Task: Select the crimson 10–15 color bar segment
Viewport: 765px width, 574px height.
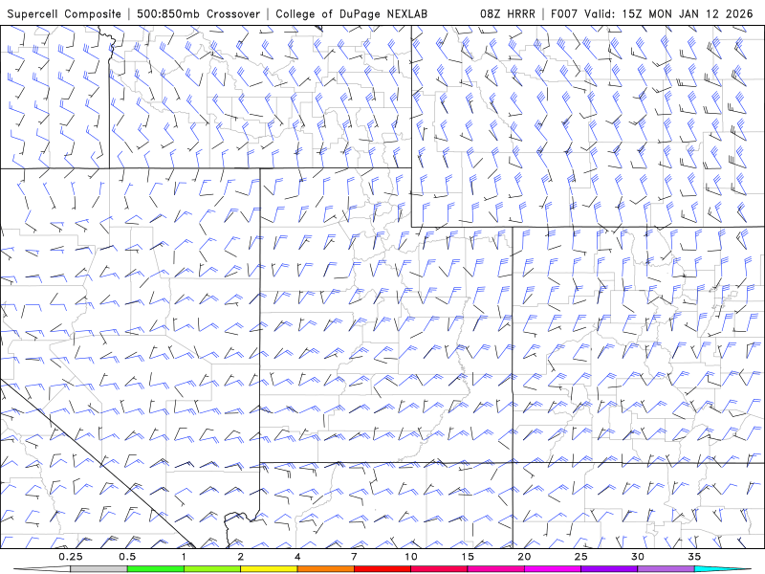Action: 439,569
